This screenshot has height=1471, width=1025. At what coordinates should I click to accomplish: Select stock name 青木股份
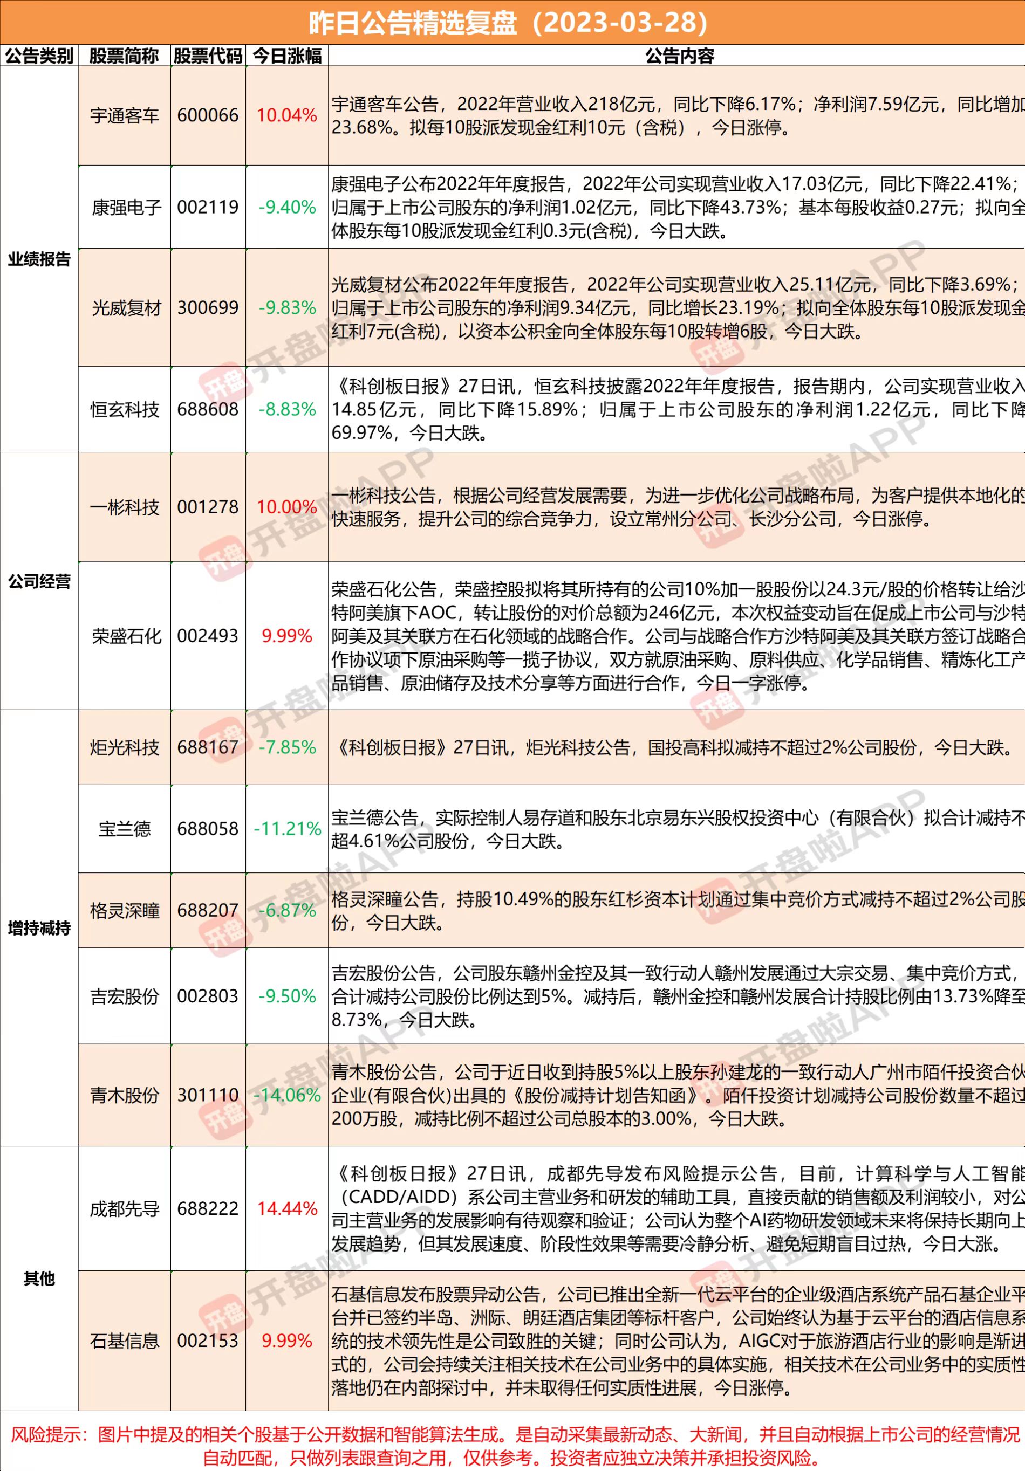click(x=125, y=1095)
